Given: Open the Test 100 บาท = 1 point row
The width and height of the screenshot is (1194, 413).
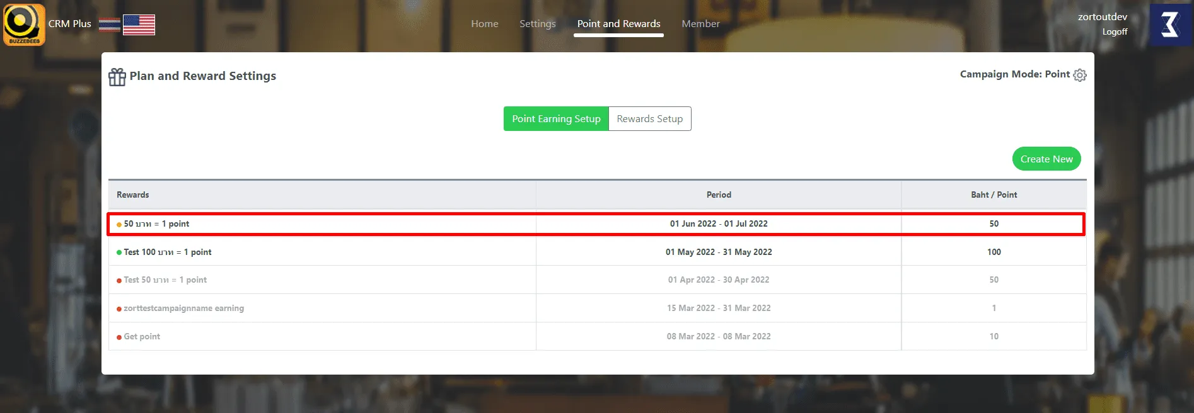Looking at the screenshot, I should pos(168,252).
